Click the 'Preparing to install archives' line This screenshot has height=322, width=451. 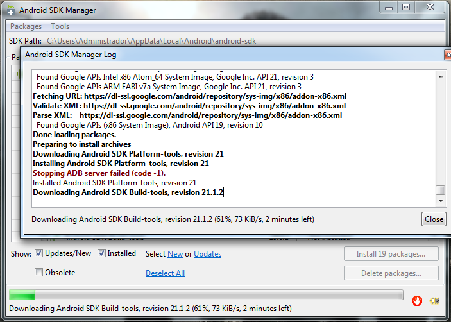coord(82,144)
